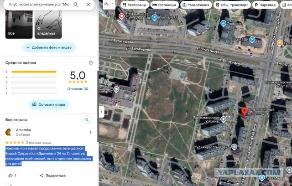Select the 'Развлечения' filter chip
This screenshot has height=186, width=292.
coord(196,5)
